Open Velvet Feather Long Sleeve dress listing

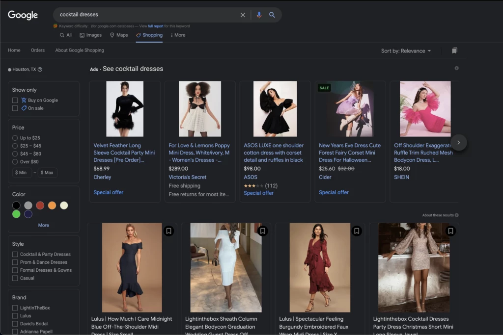(x=124, y=153)
